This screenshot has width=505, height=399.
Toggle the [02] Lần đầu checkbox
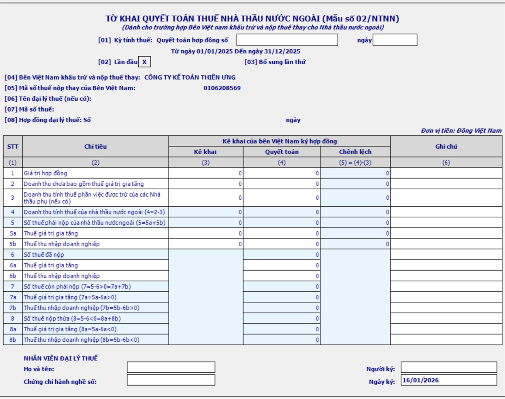[144, 62]
